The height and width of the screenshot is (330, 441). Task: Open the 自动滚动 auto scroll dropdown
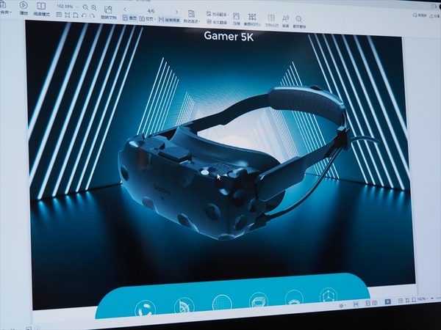tap(192, 17)
